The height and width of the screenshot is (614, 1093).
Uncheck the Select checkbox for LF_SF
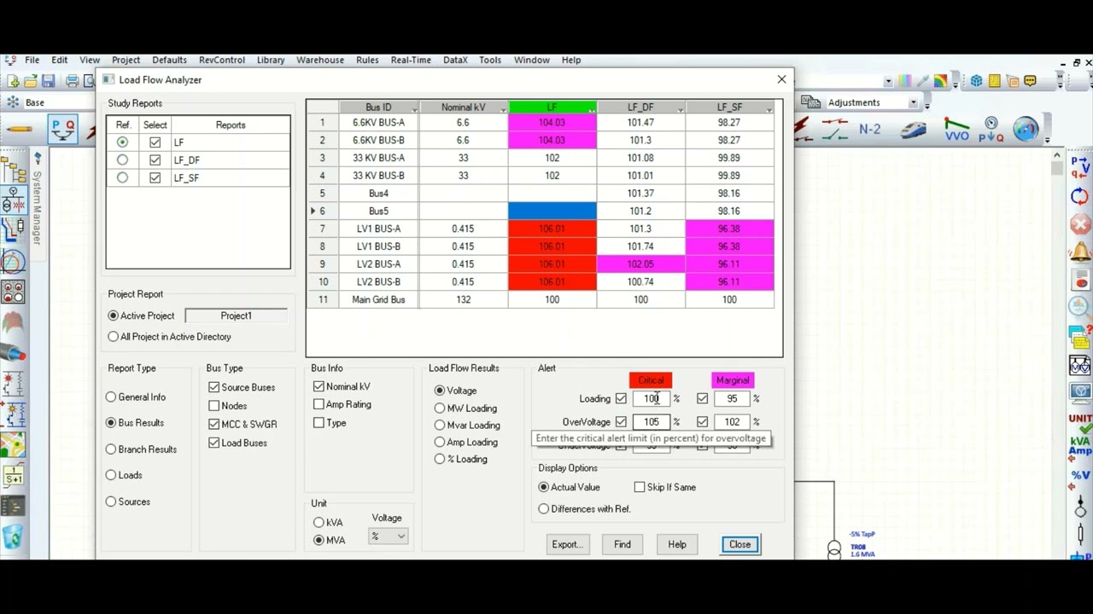tap(155, 177)
